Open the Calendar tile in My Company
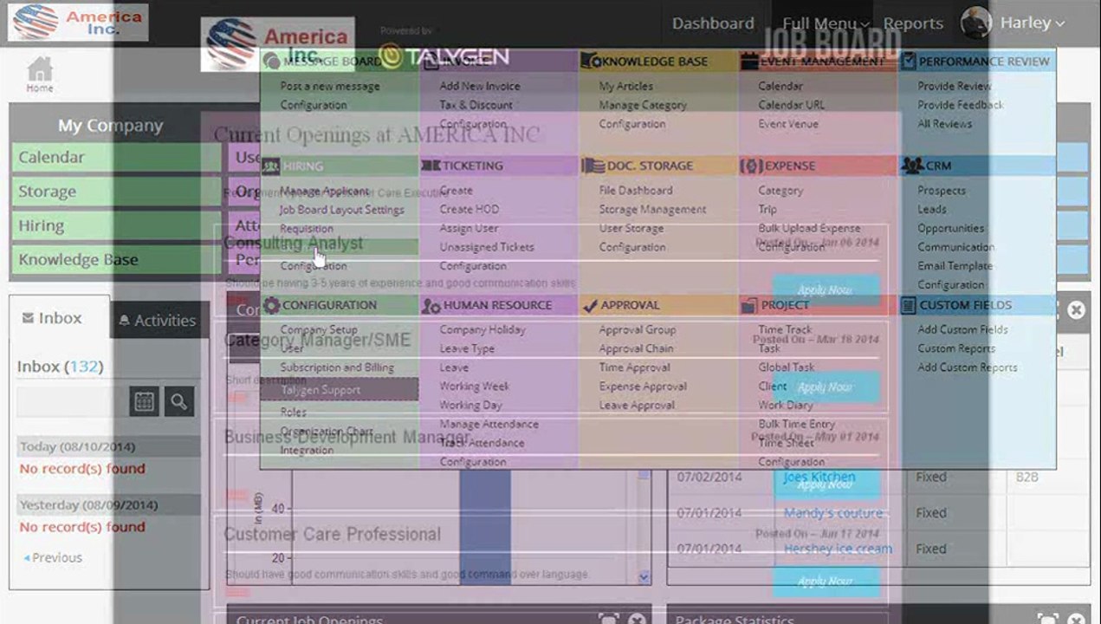This screenshot has width=1101, height=624. [x=116, y=158]
